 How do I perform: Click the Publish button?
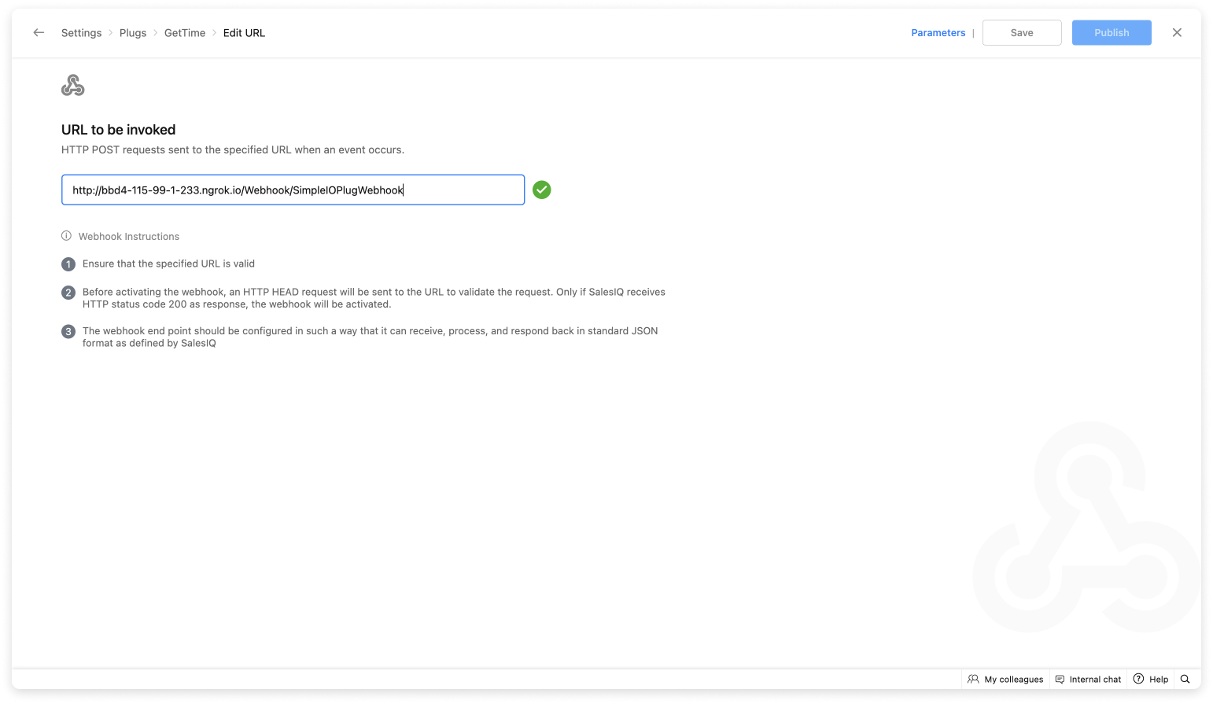pyautogui.click(x=1112, y=33)
